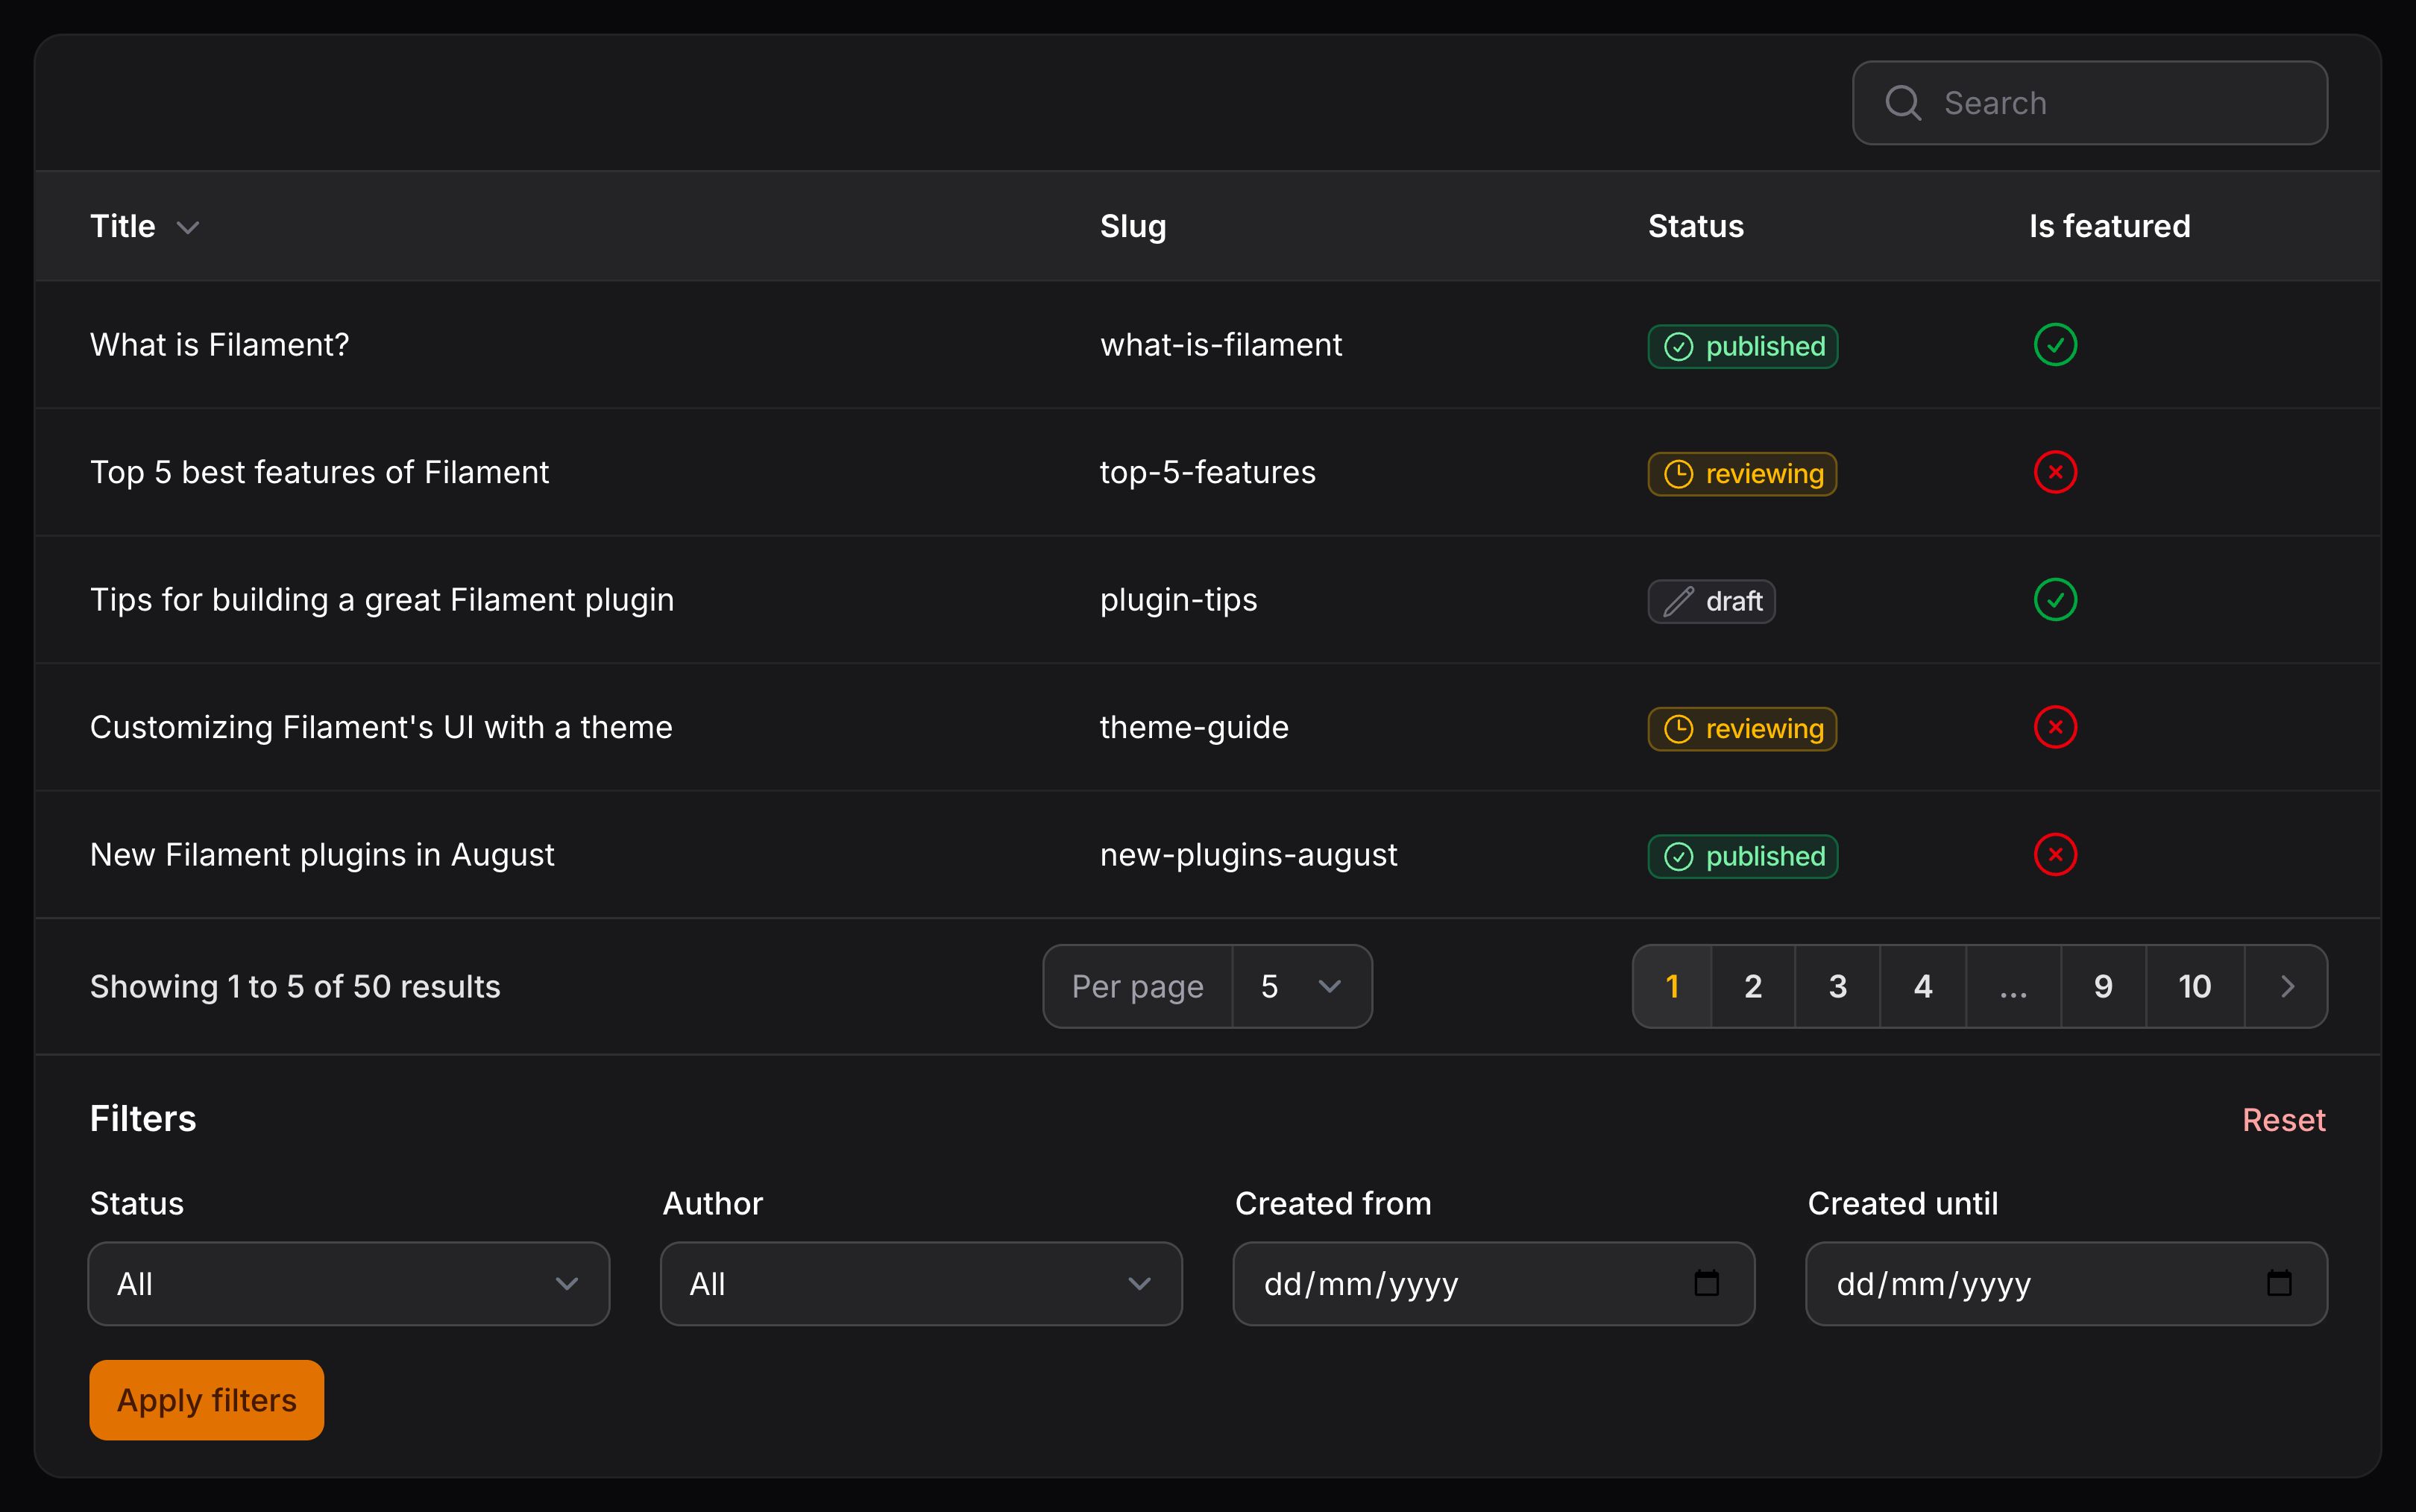Click reviewing badge in theme-guide row
Image resolution: width=2416 pixels, height=1512 pixels.
click(1742, 729)
